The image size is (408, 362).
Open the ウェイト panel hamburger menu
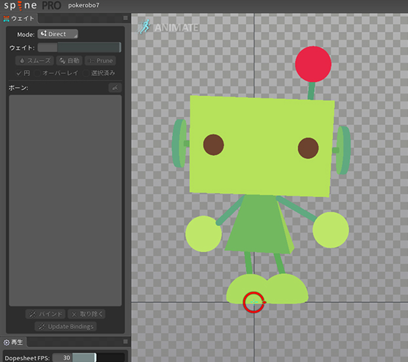[x=126, y=18]
